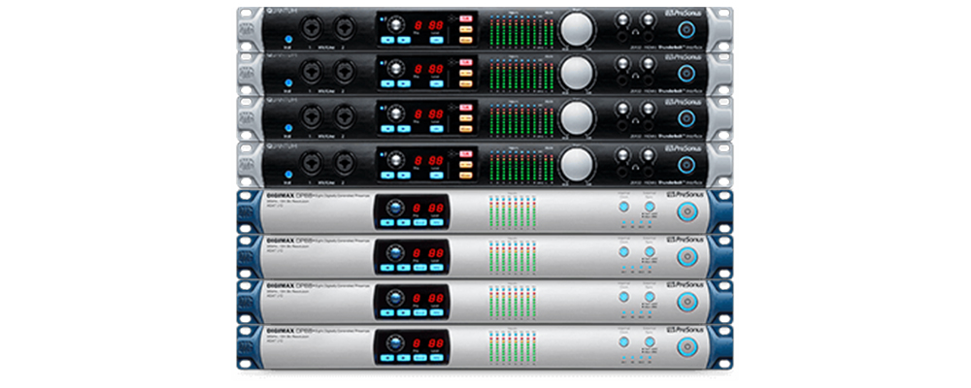Click the red Talk button on the second Quantum
This screenshot has width=971, height=388.
pos(466,62)
